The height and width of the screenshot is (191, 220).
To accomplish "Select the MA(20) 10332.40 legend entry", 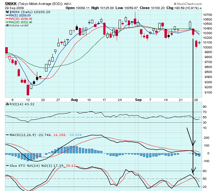I will coord(20,22).
